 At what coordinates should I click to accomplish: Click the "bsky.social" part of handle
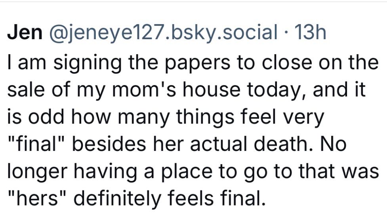pos(224,32)
